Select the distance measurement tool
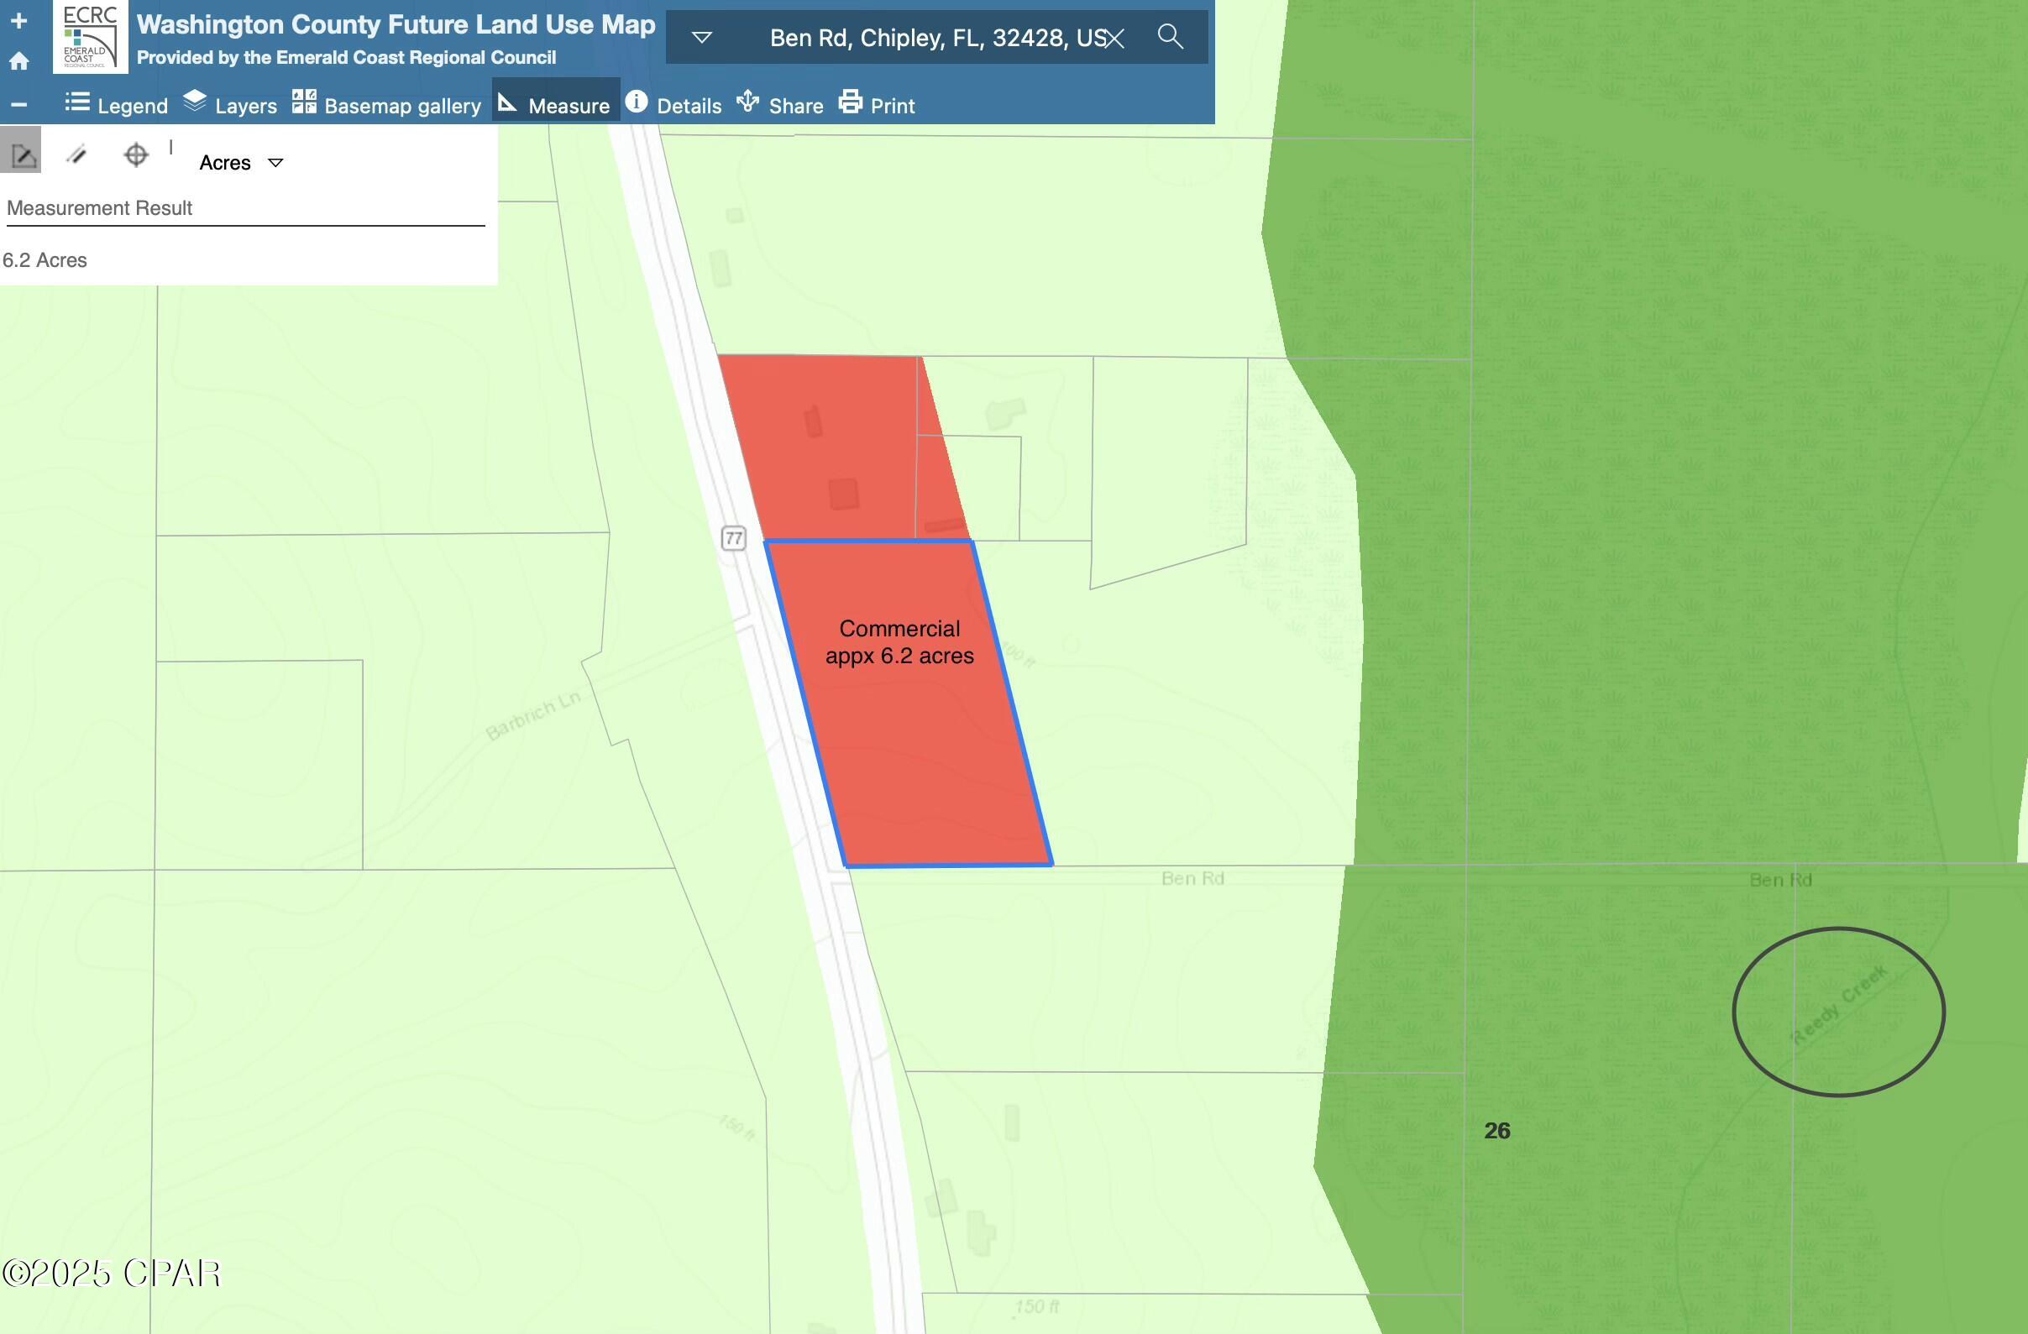2028x1334 pixels. tap(77, 154)
